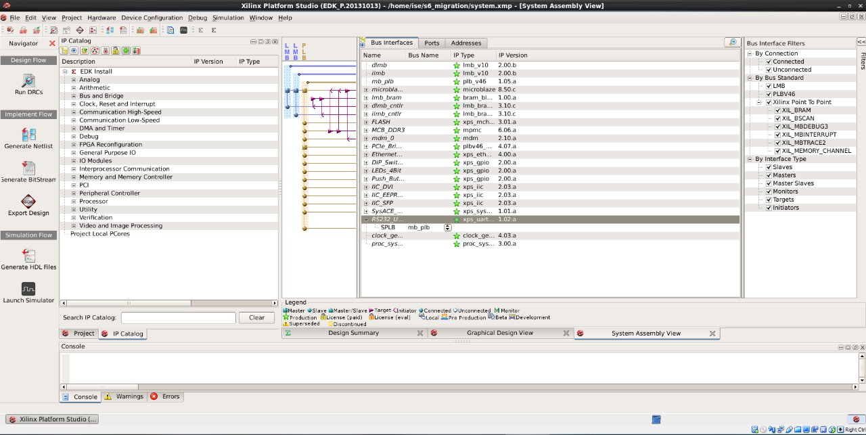This screenshot has height=435, width=866.
Task: Switch to the Addresses tab
Action: coord(466,43)
